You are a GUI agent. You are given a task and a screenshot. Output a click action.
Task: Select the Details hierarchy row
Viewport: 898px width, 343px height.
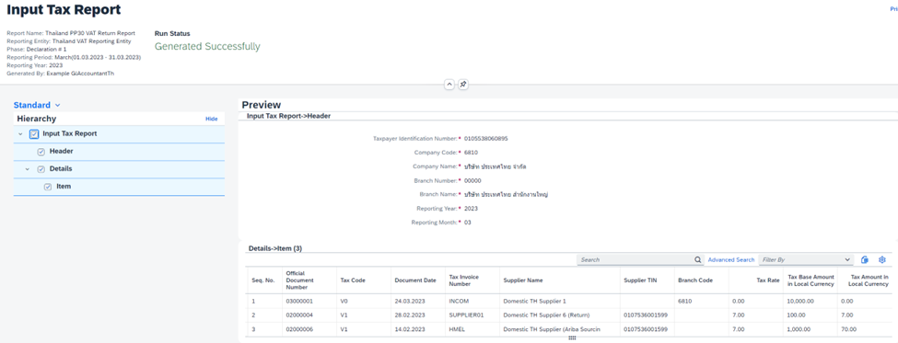(x=119, y=169)
